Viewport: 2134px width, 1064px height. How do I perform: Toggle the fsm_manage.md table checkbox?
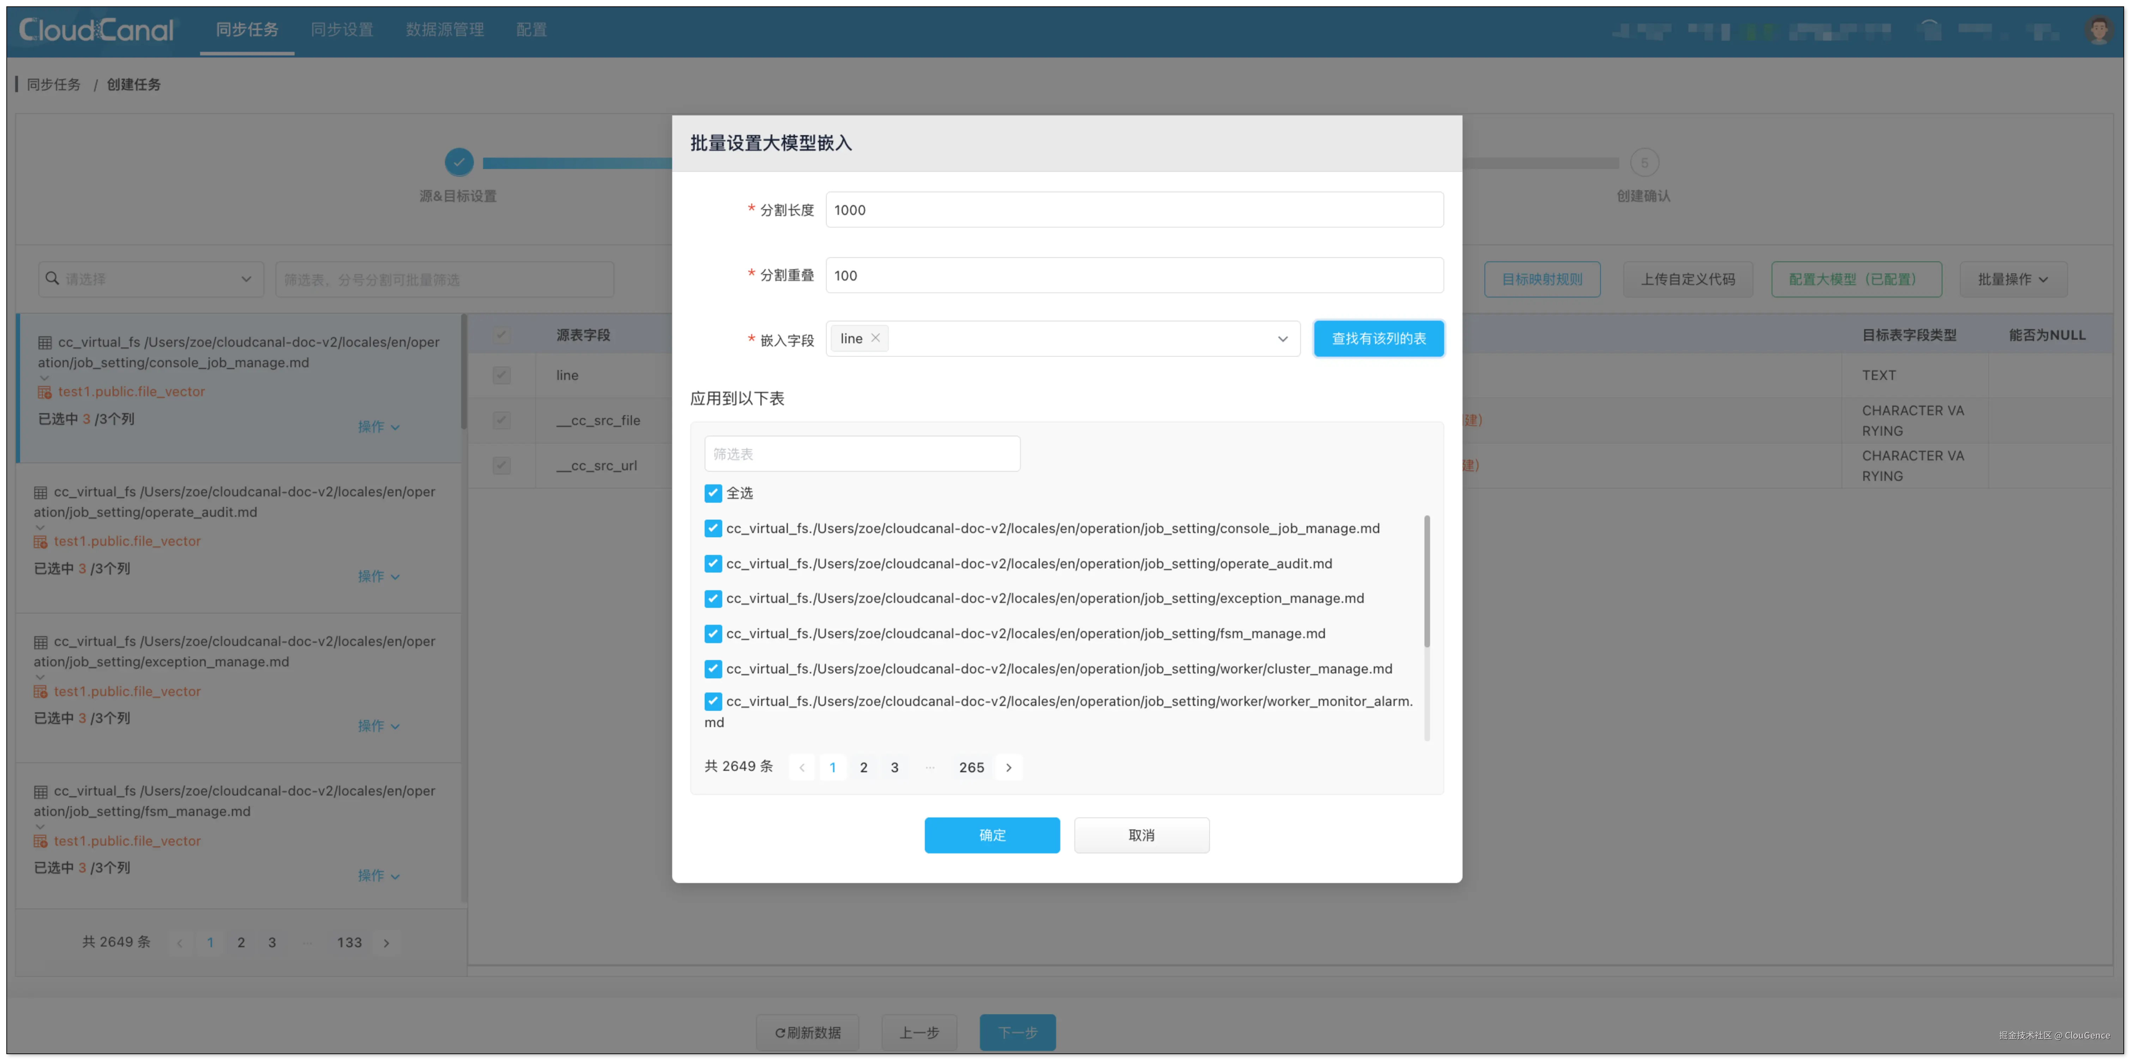(x=712, y=634)
